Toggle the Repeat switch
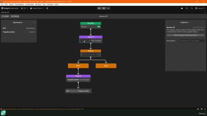Viewport: 207px width, 116px height. pos(98,26)
